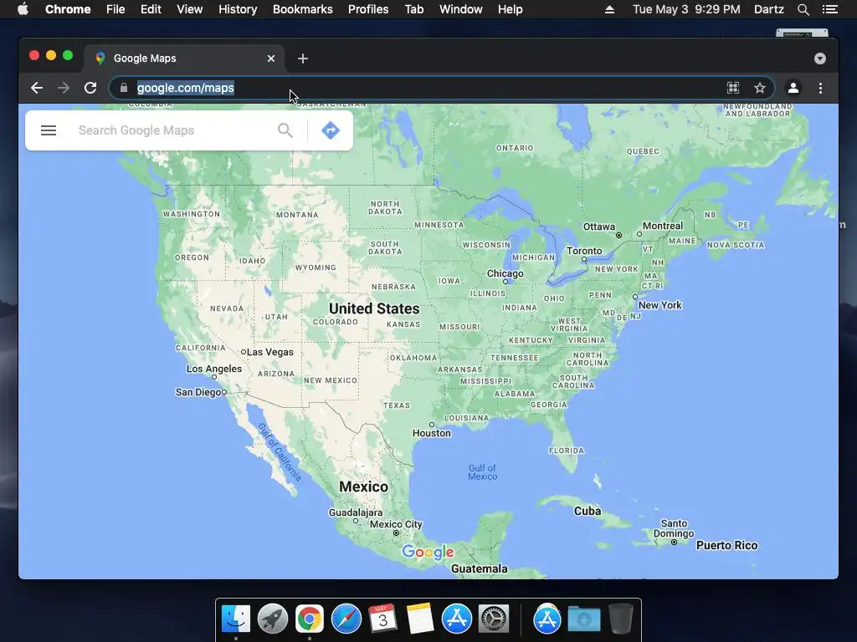
Task: Click the United States label on map
Action: tap(374, 308)
